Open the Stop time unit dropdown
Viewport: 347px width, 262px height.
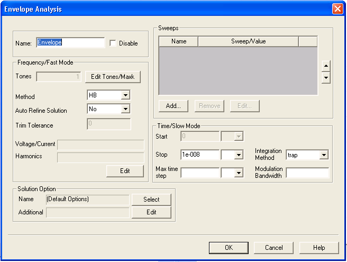click(239, 155)
